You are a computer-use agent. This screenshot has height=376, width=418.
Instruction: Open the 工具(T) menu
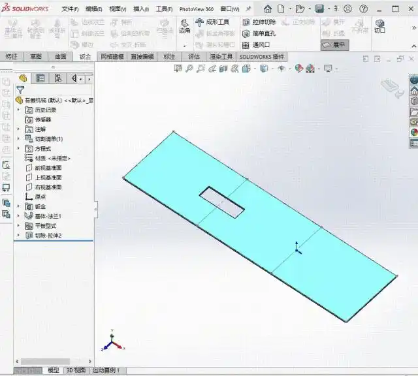pyautogui.click(x=164, y=9)
